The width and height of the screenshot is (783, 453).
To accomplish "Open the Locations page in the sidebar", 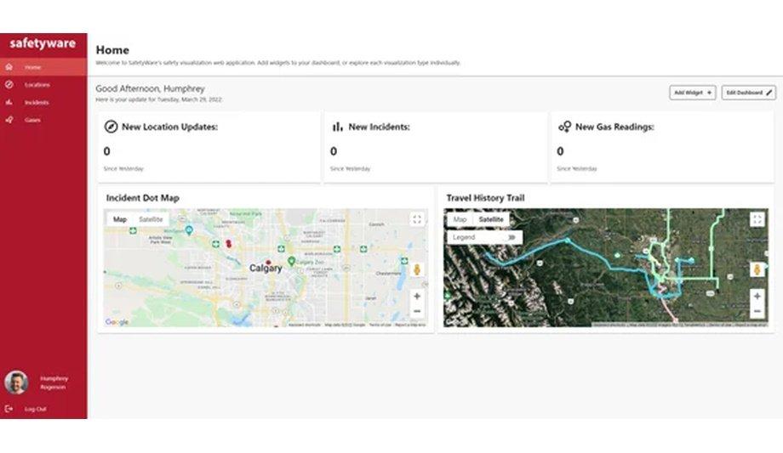I will 43,85.
